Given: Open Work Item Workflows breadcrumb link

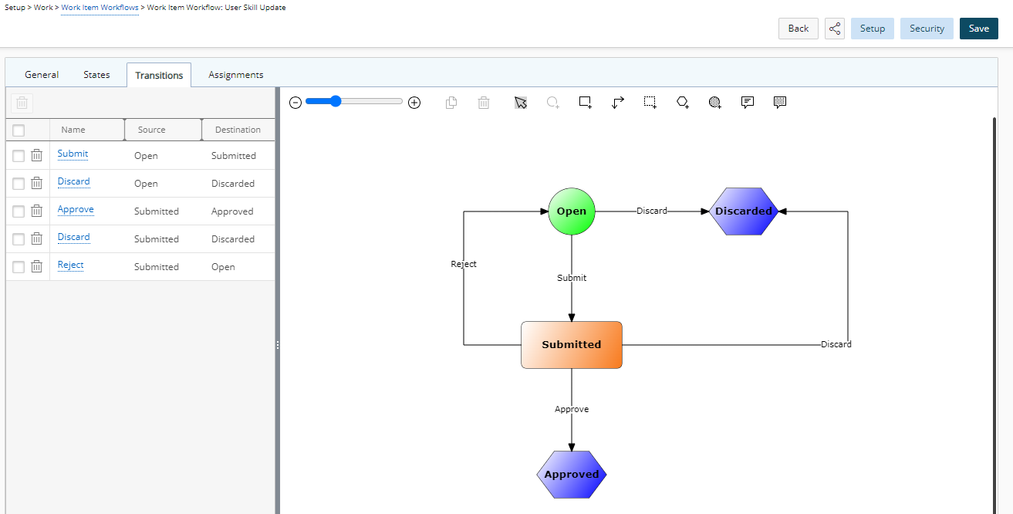Looking at the screenshot, I should [x=100, y=8].
